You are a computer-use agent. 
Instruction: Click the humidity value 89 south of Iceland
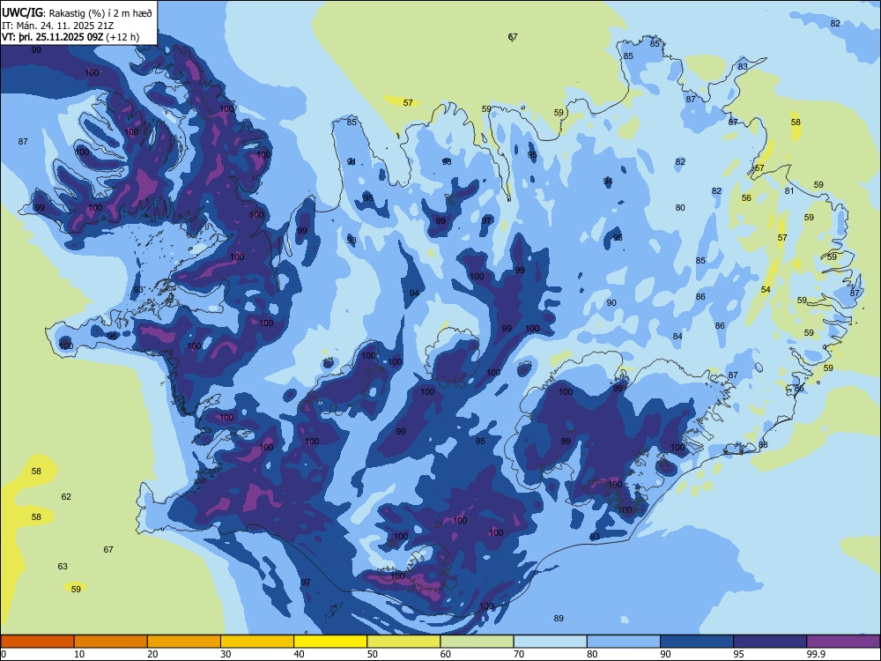(559, 619)
